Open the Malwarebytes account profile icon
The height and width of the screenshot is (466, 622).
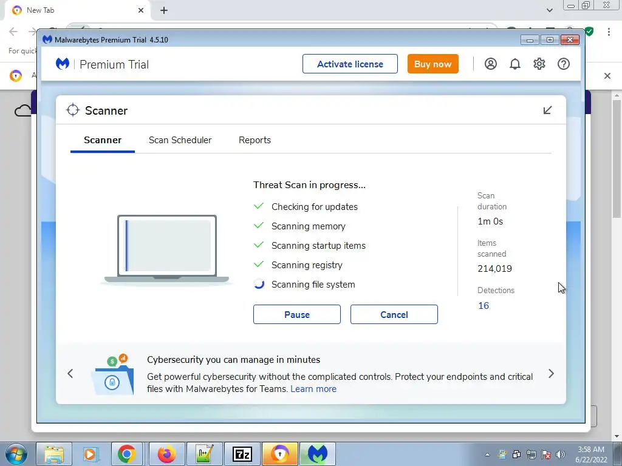point(491,64)
